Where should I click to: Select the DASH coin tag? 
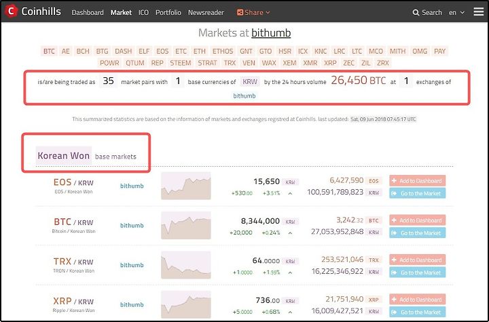[x=123, y=51]
